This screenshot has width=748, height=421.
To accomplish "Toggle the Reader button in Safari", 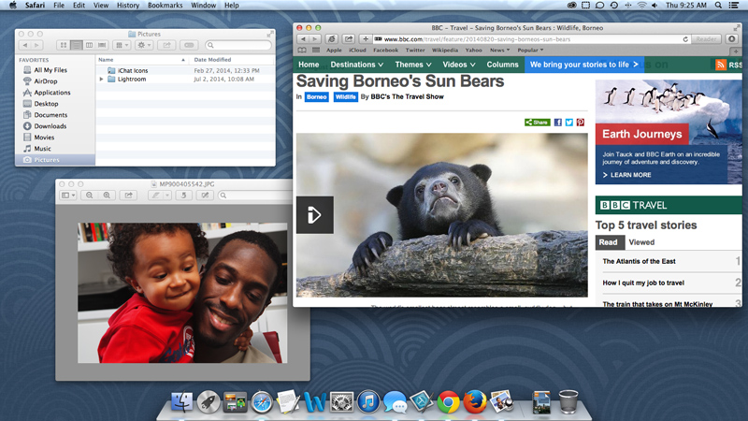I will 706,39.
